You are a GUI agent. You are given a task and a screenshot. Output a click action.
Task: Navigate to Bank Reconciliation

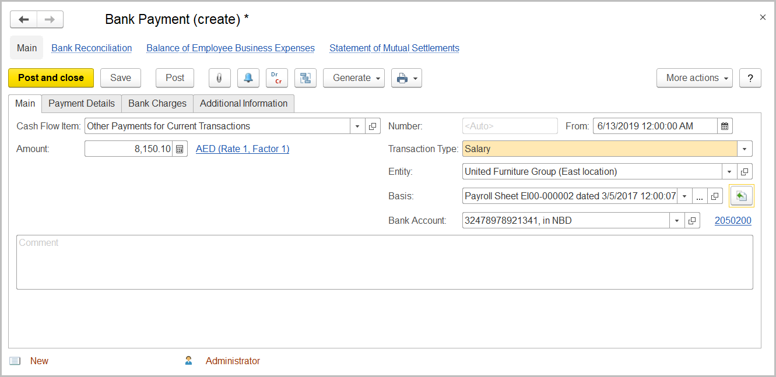91,48
